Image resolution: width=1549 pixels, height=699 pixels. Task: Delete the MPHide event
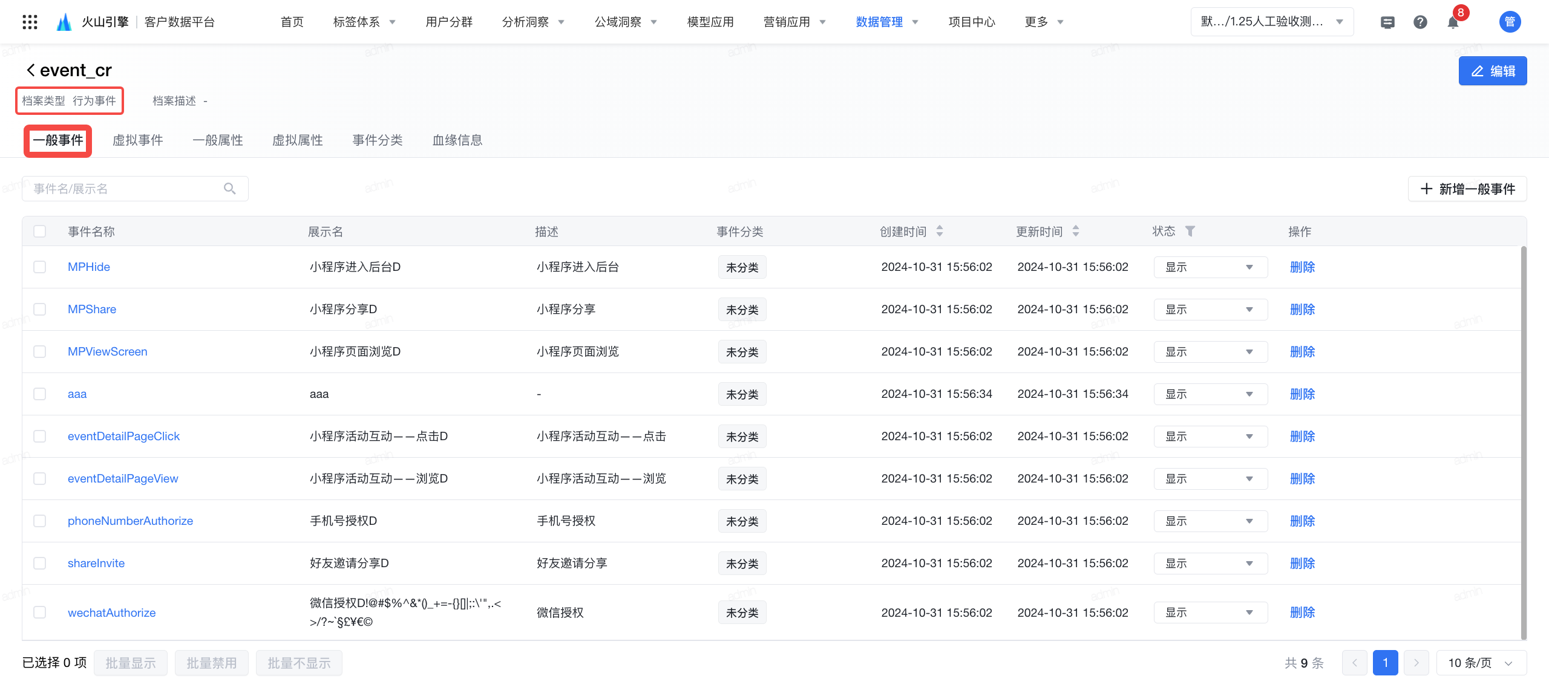coord(1302,267)
